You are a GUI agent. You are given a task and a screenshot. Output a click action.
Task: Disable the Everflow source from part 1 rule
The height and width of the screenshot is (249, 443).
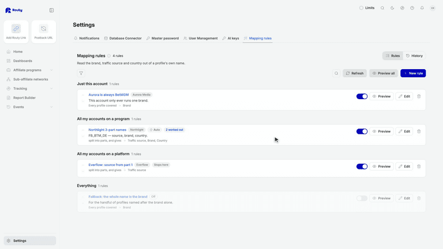pos(362,166)
